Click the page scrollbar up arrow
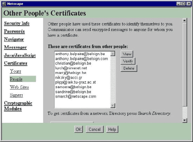193x142 pixels. 184,20
